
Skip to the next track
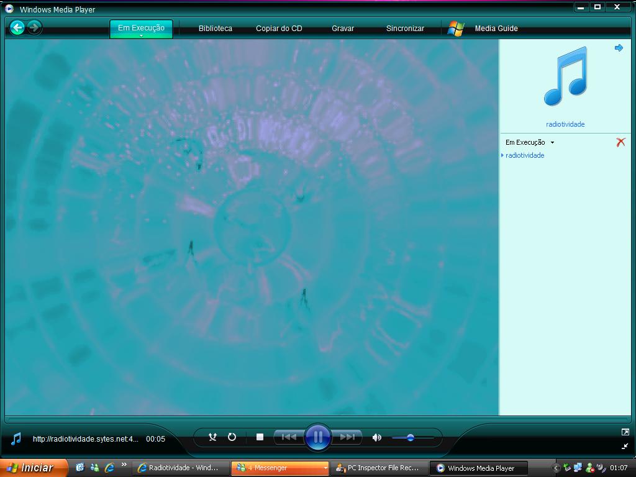pyautogui.click(x=348, y=437)
